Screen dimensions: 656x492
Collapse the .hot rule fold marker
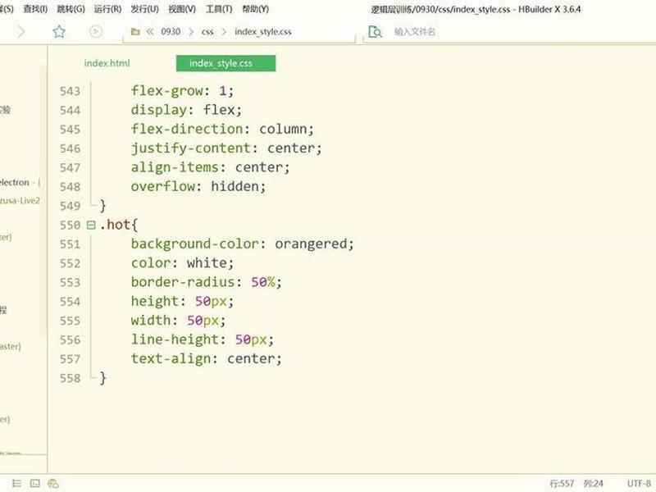point(91,225)
